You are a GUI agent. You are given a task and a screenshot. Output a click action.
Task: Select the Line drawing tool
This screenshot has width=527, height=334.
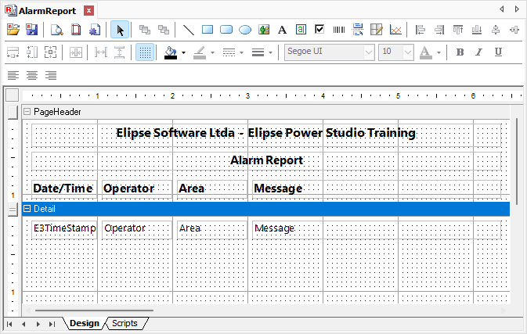(x=189, y=30)
